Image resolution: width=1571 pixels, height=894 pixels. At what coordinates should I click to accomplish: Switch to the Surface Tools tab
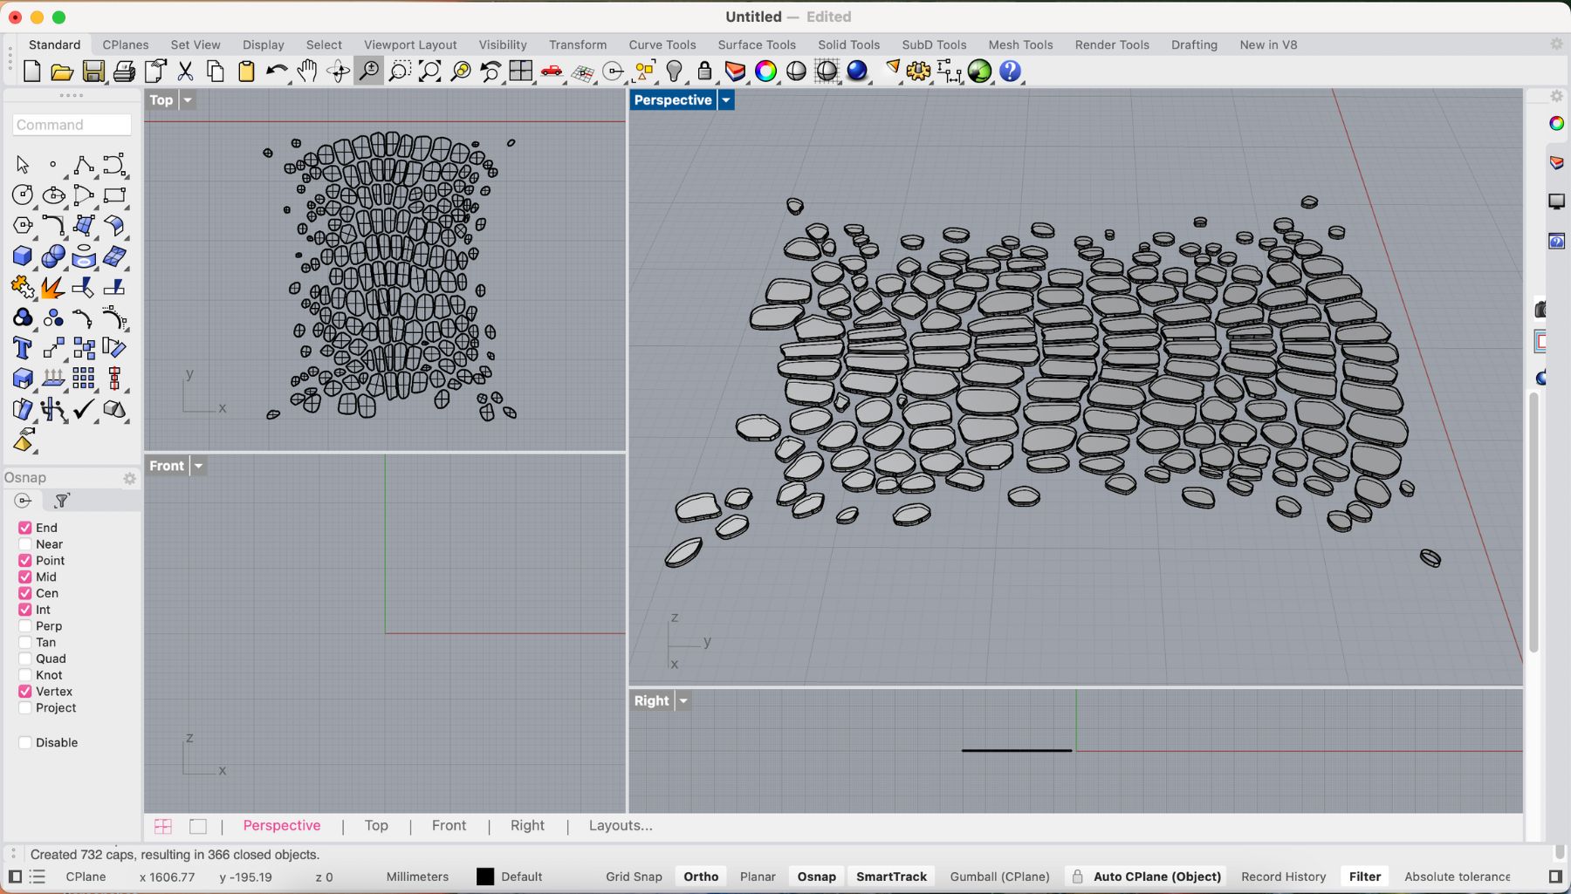756,44
